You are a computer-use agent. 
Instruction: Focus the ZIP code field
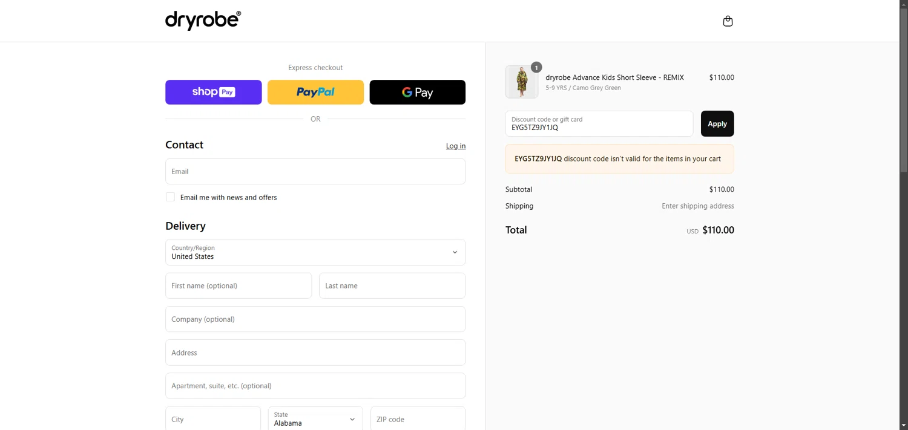pyautogui.click(x=418, y=419)
